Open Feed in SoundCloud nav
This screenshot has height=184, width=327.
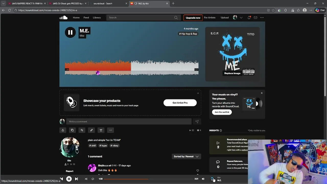[x=86, y=18]
